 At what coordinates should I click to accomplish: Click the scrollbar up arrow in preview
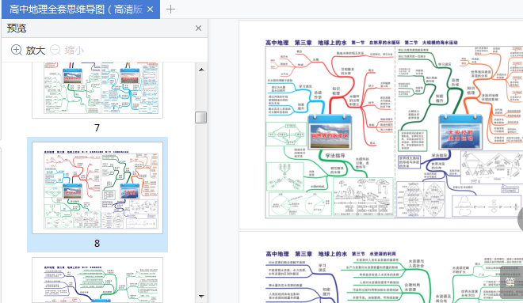(x=201, y=70)
